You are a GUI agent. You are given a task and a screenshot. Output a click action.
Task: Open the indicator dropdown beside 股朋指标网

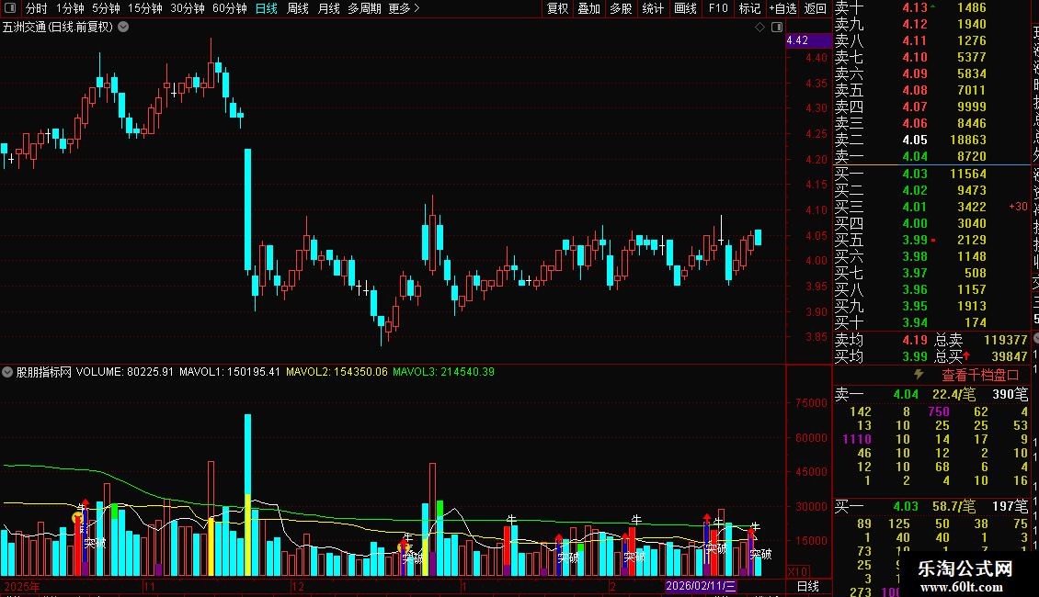[7, 372]
